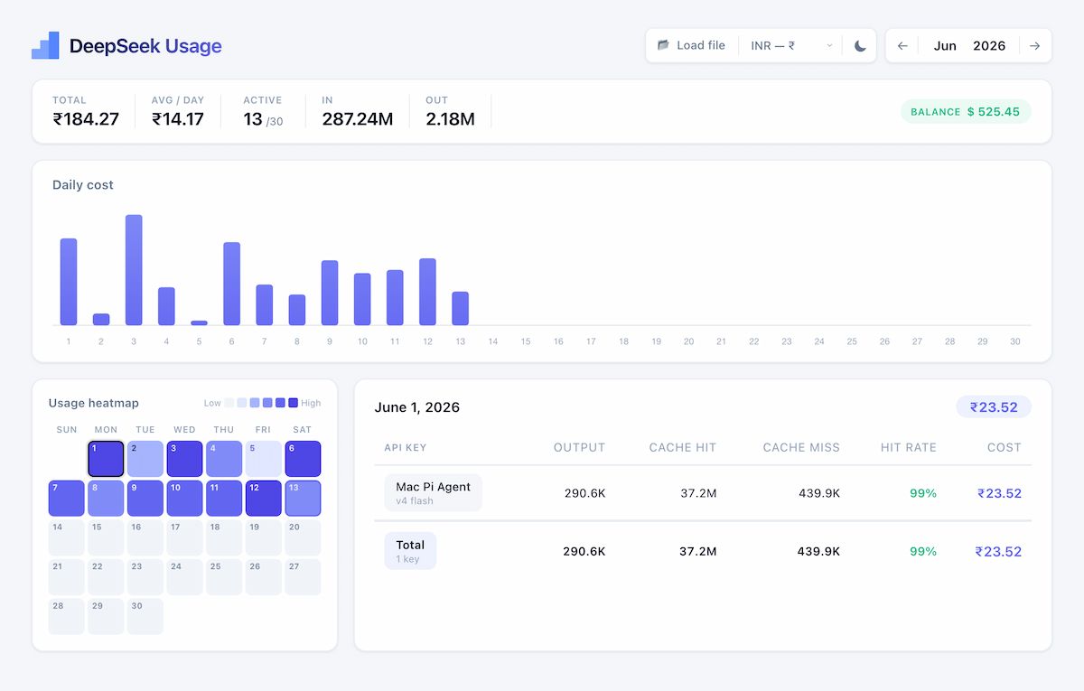The height and width of the screenshot is (691, 1084).
Task: Select heatmap cell for June 4
Action: click(224, 459)
